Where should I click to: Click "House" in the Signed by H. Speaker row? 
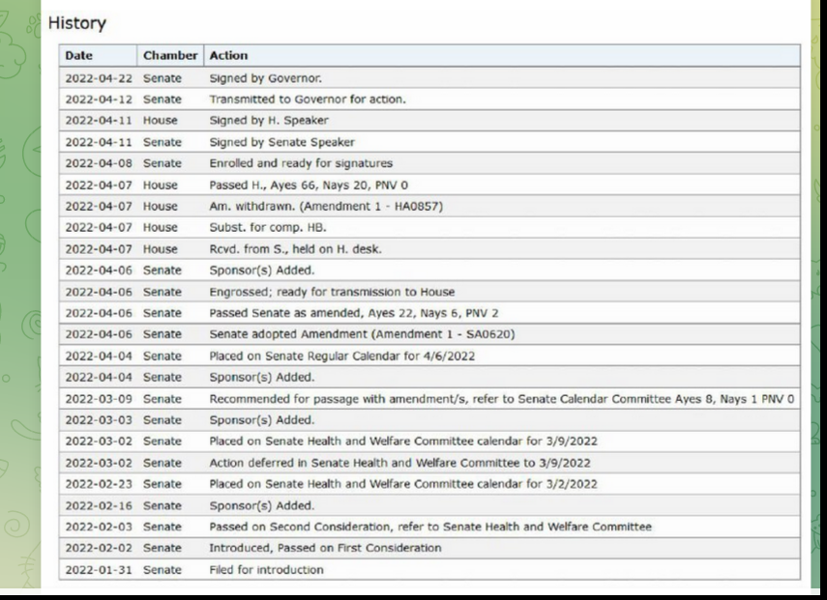(161, 120)
